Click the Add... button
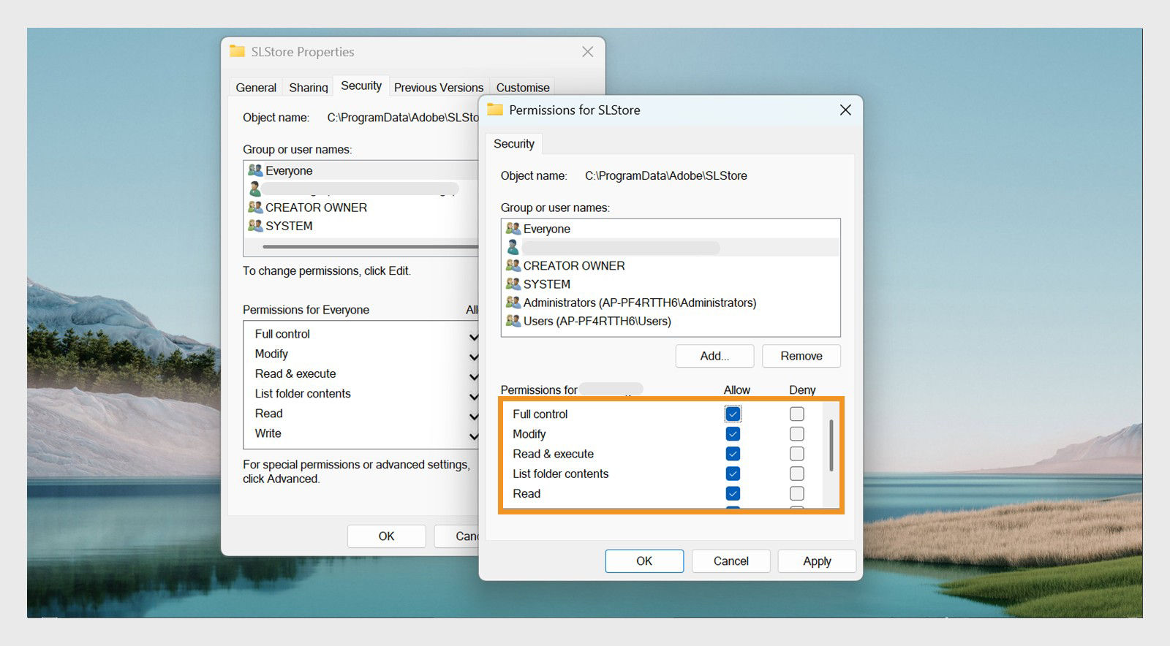Image resolution: width=1170 pixels, height=646 pixels. 714,356
